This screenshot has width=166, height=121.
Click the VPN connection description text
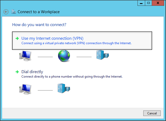tap(76, 43)
